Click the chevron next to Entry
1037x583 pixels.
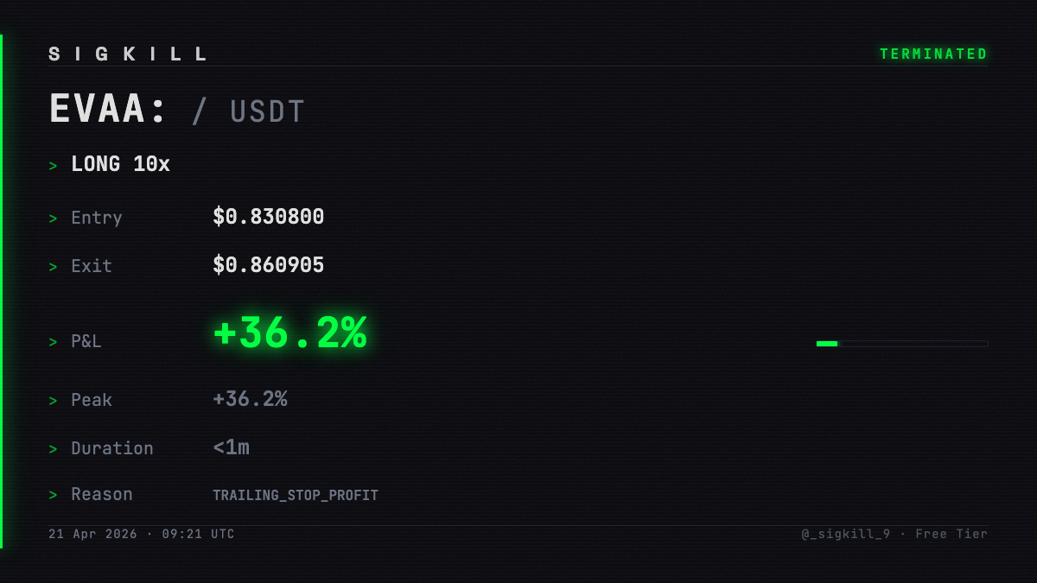click(54, 219)
